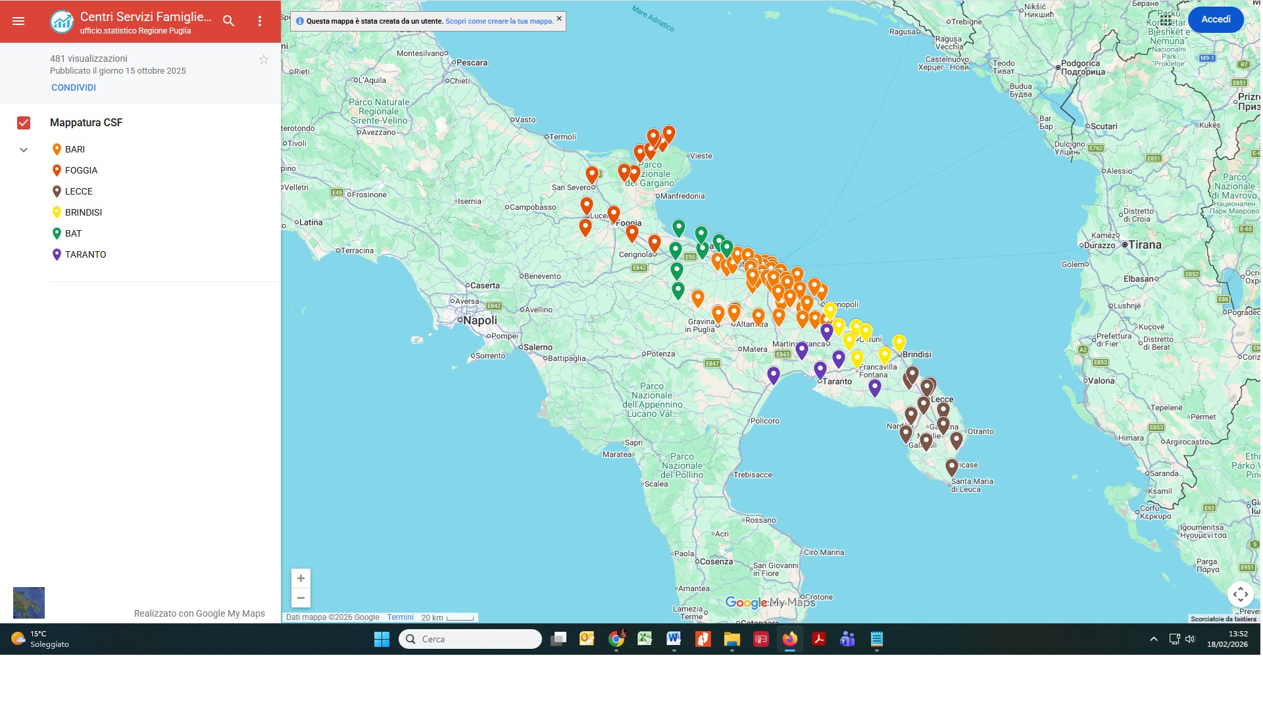Click the Termini link below map

[400, 617]
